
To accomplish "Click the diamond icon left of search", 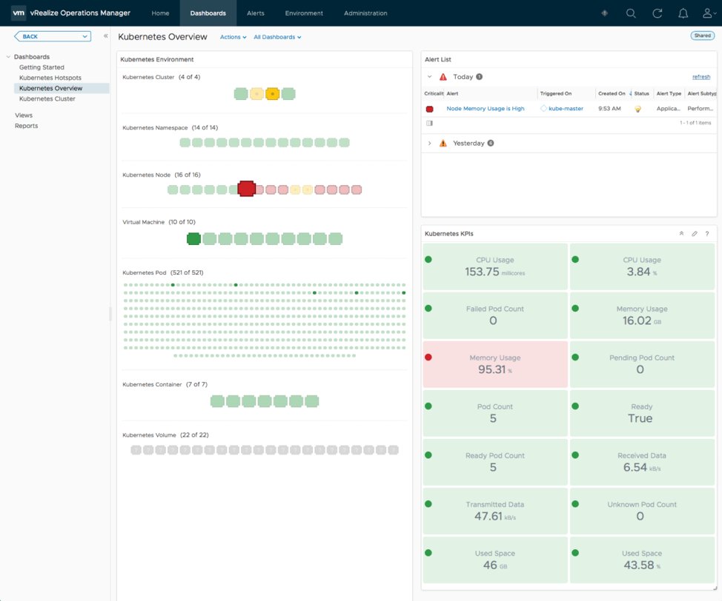I will [x=605, y=13].
